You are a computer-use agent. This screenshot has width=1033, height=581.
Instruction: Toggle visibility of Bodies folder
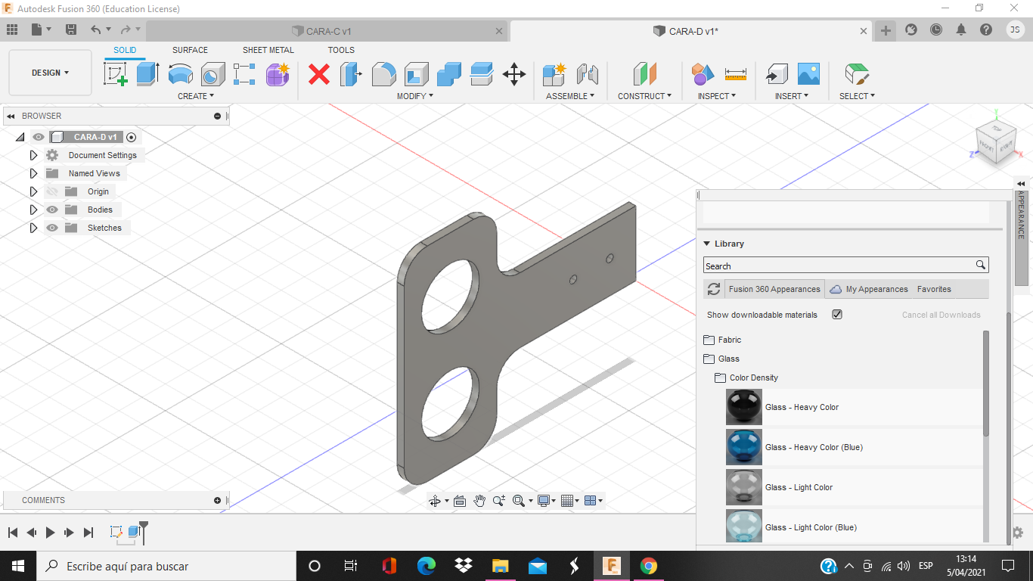tap(52, 210)
